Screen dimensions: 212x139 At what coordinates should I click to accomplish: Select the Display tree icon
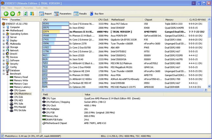8,40
